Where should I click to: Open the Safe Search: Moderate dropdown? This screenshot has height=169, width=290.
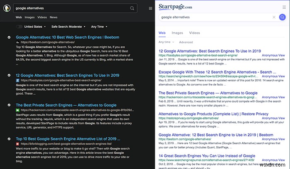(67, 26)
